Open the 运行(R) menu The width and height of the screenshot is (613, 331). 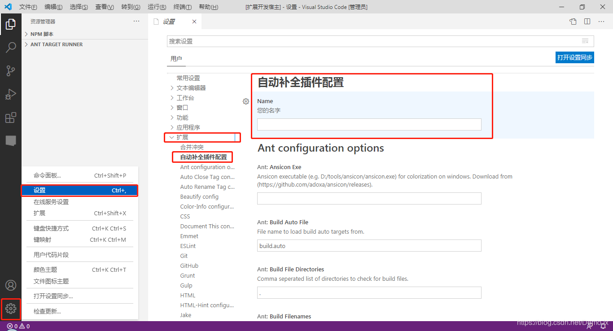[157, 7]
